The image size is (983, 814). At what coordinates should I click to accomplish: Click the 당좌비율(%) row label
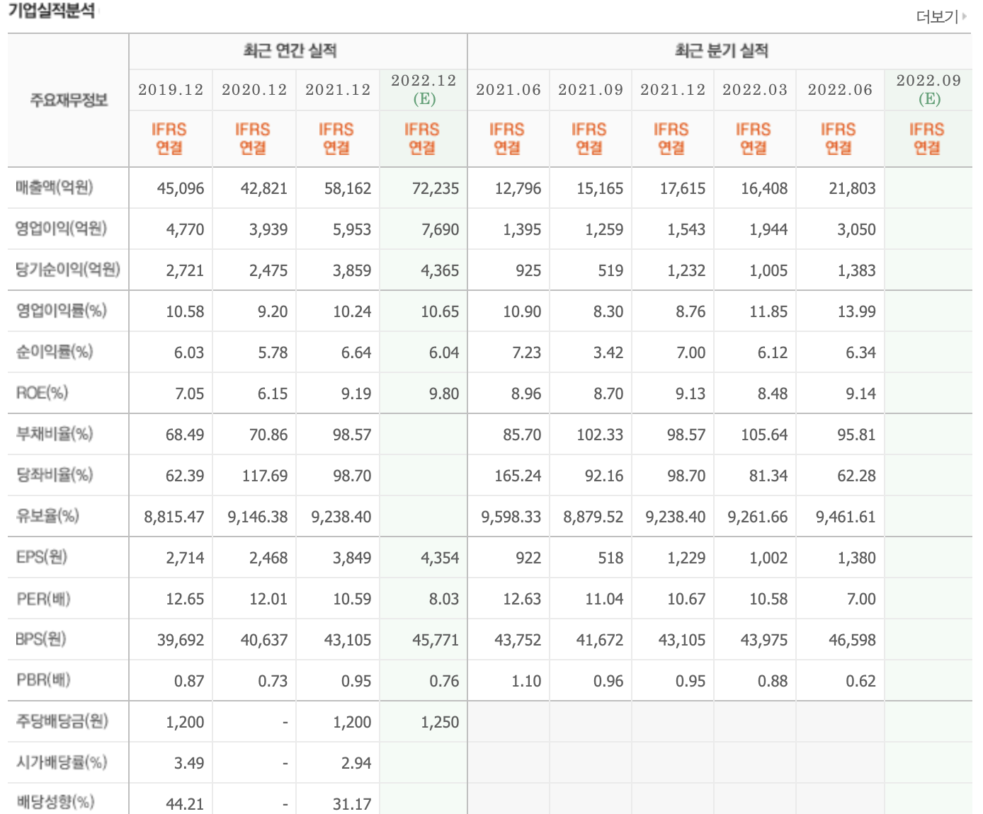55,475
